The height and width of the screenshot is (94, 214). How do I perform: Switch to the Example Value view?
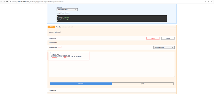point(60,13)
